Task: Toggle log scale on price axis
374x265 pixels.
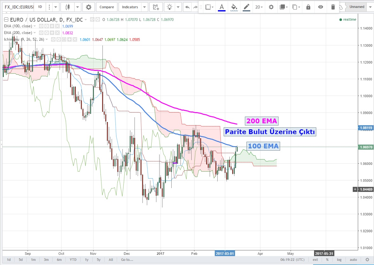Action: click(339, 260)
